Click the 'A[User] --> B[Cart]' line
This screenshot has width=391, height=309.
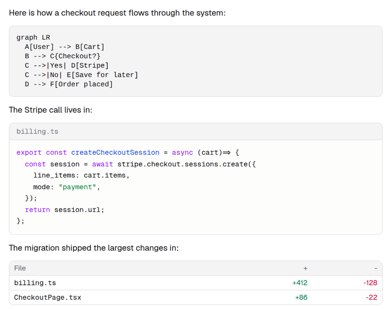[x=65, y=47]
